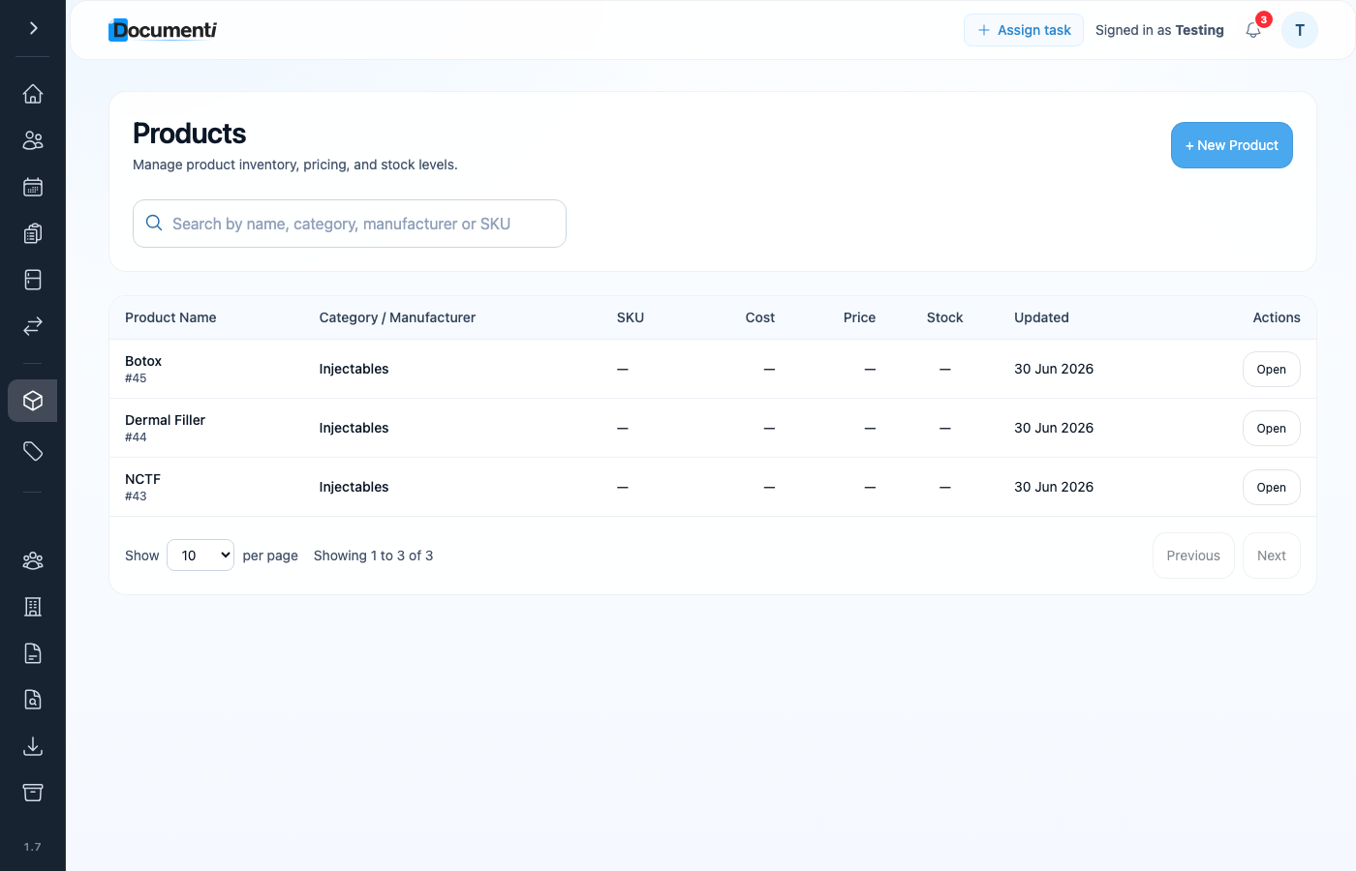
Task: Open the price tag icon in sidebar
Action: point(33,451)
